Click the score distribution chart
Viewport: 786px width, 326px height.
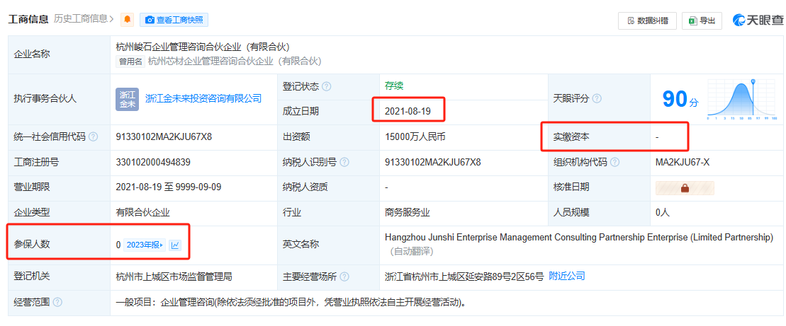tap(742, 99)
